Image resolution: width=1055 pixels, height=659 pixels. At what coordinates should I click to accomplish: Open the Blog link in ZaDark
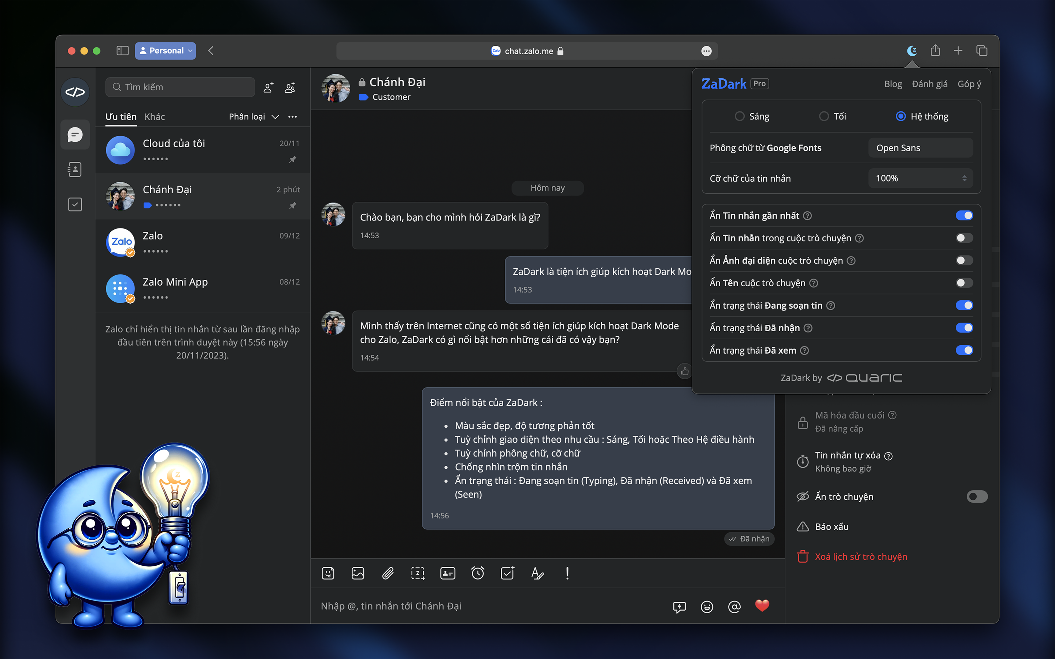tap(893, 84)
